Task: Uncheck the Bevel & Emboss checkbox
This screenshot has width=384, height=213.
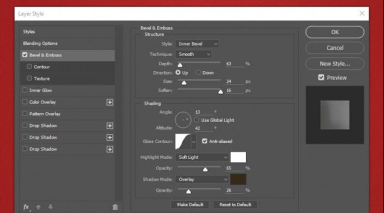Action: coord(25,55)
